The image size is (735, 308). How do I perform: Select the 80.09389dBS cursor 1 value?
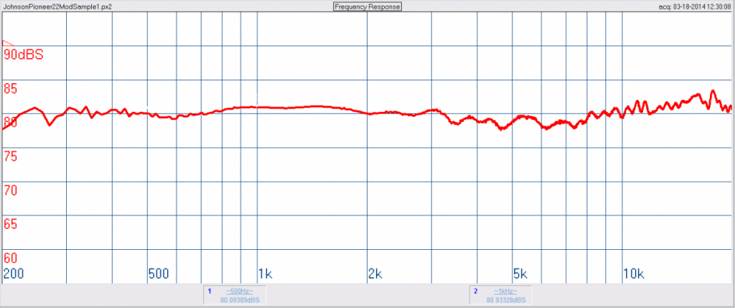tap(240, 299)
